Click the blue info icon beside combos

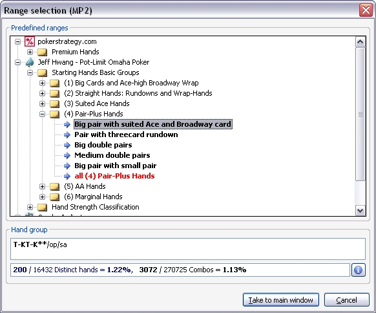click(359, 270)
